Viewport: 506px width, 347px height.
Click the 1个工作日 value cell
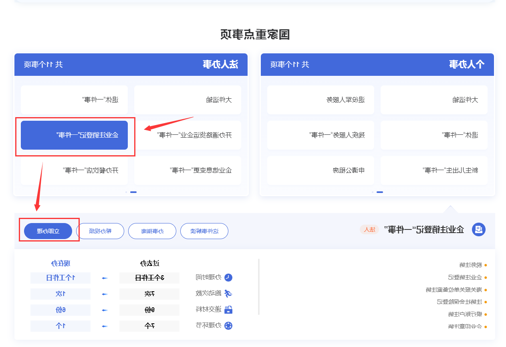coord(60,278)
